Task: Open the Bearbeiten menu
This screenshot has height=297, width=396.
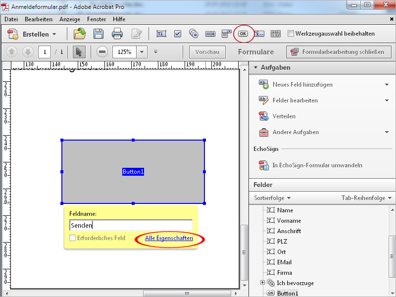Action: (x=39, y=19)
